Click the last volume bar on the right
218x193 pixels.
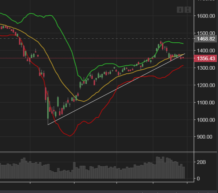click(x=183, y=173)
